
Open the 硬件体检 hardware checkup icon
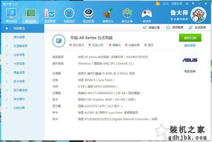(11, 15)
